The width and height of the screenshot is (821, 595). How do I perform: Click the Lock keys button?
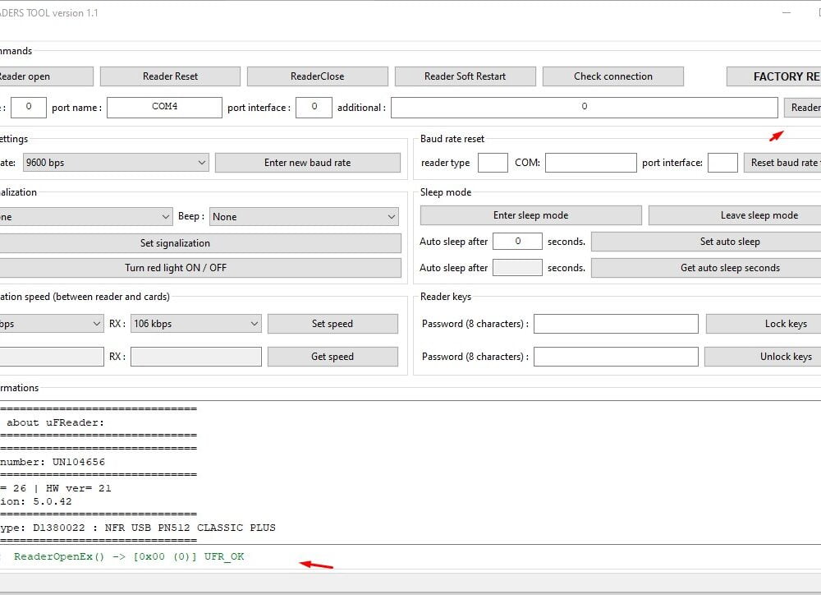coord(764,324)
